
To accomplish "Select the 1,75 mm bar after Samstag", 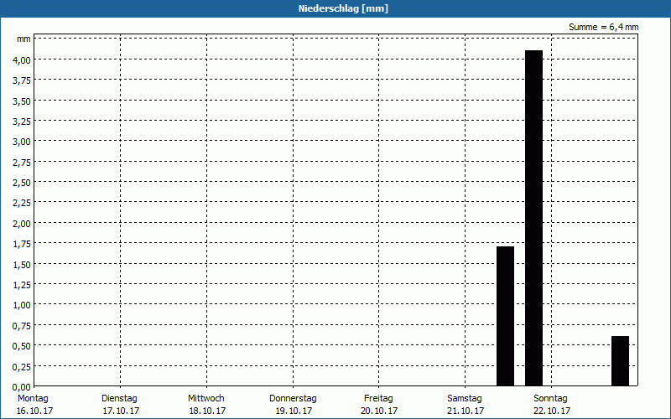I will [x=505, y=316].
